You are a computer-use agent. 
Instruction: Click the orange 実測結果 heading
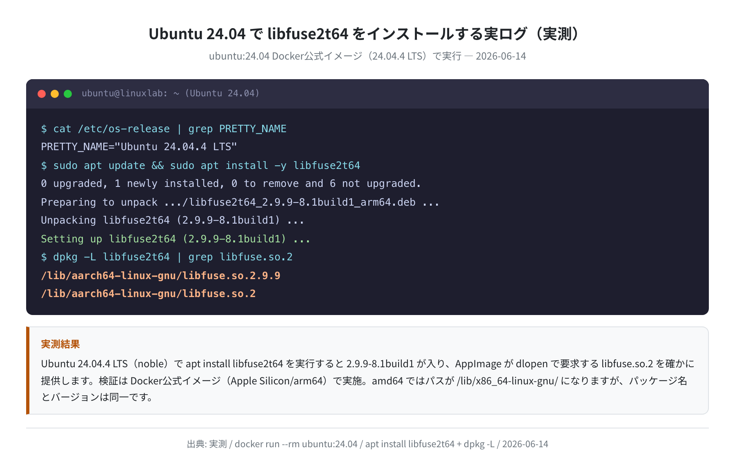[60, 344]
